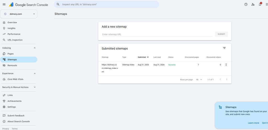Sort by the Type column header

(x=124, y=57)
